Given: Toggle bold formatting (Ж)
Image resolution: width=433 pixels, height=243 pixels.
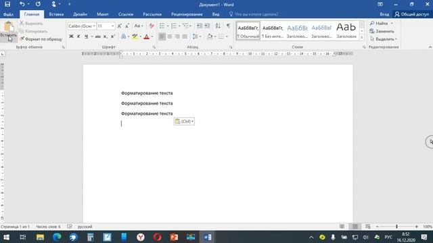Looking at the screenshot, I should click(71, 36).
